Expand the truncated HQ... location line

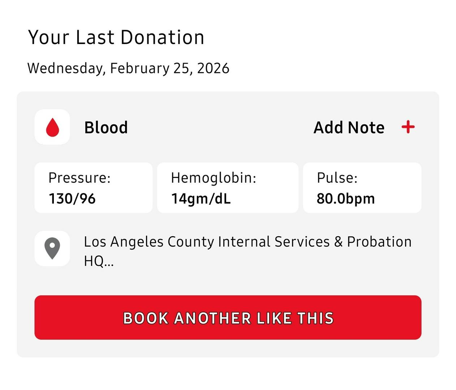click(99, 261)
